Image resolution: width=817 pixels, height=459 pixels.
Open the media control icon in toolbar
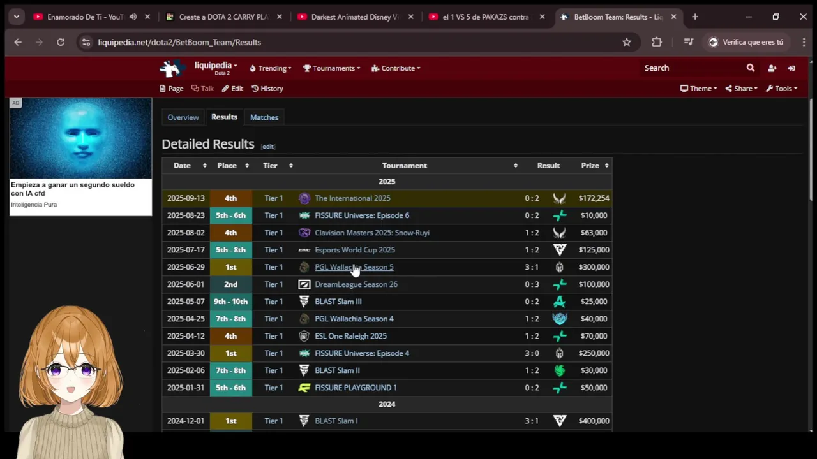point(688,42)
